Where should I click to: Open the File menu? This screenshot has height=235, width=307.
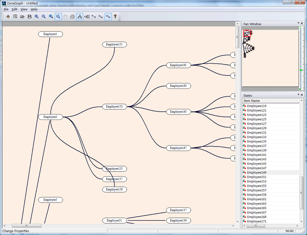(6, 9)
